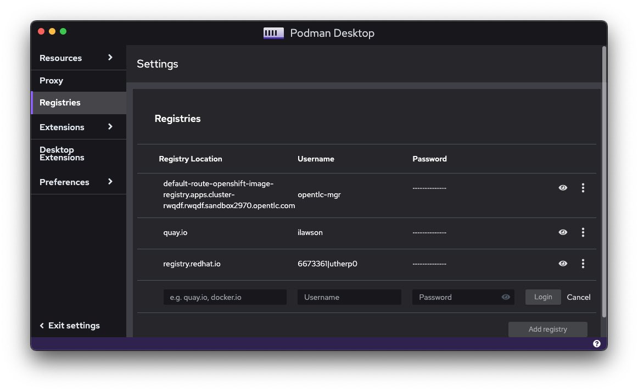Select Desktop Extensions in sidebar
Screen dimensions: 638x391
point(61,154)
